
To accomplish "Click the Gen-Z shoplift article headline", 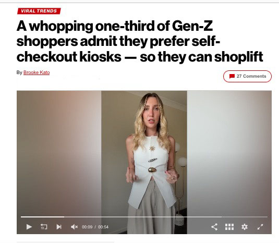I will [x=140, y=41].
